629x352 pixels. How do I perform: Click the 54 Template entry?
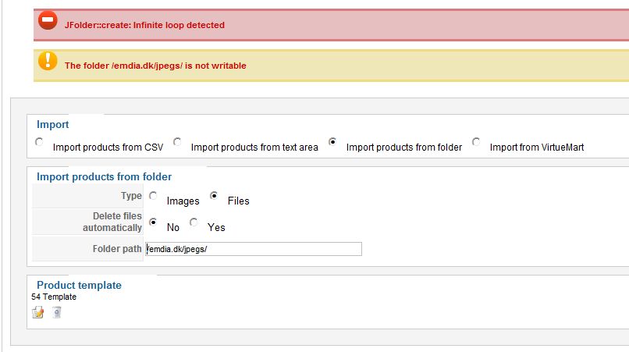(54, 297)
